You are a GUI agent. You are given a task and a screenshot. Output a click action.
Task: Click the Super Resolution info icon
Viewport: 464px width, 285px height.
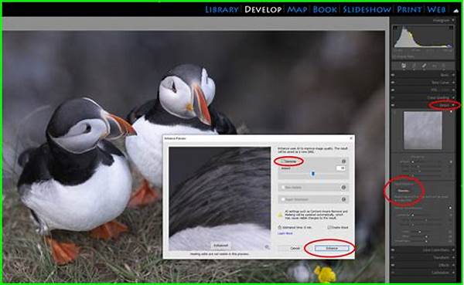343,199
